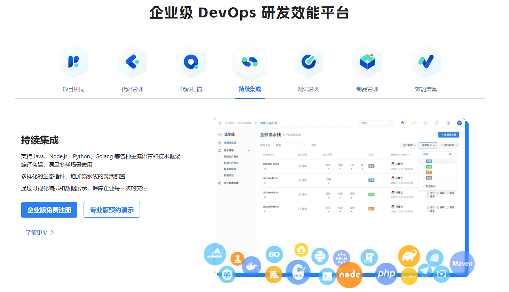Click the GCC bubble icon
This screenshot has width=509, height=292.
(x=298, y=272)
